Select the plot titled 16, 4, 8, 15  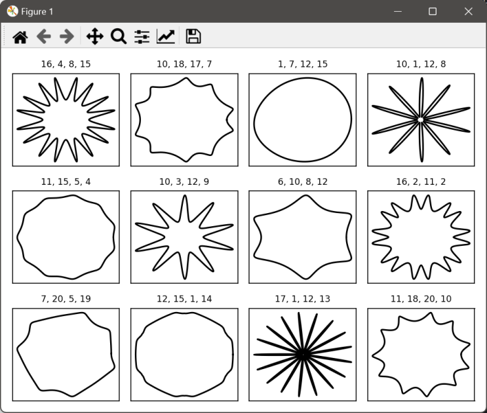(x=66, y=120)
